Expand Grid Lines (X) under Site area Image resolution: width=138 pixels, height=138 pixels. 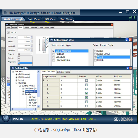(17, 74)
